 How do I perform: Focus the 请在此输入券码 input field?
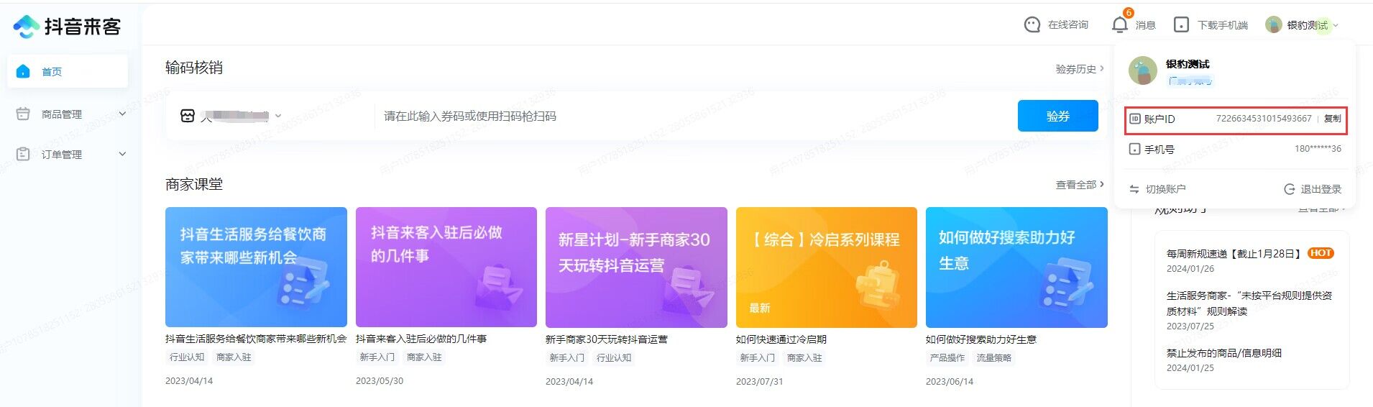[693, 116]
